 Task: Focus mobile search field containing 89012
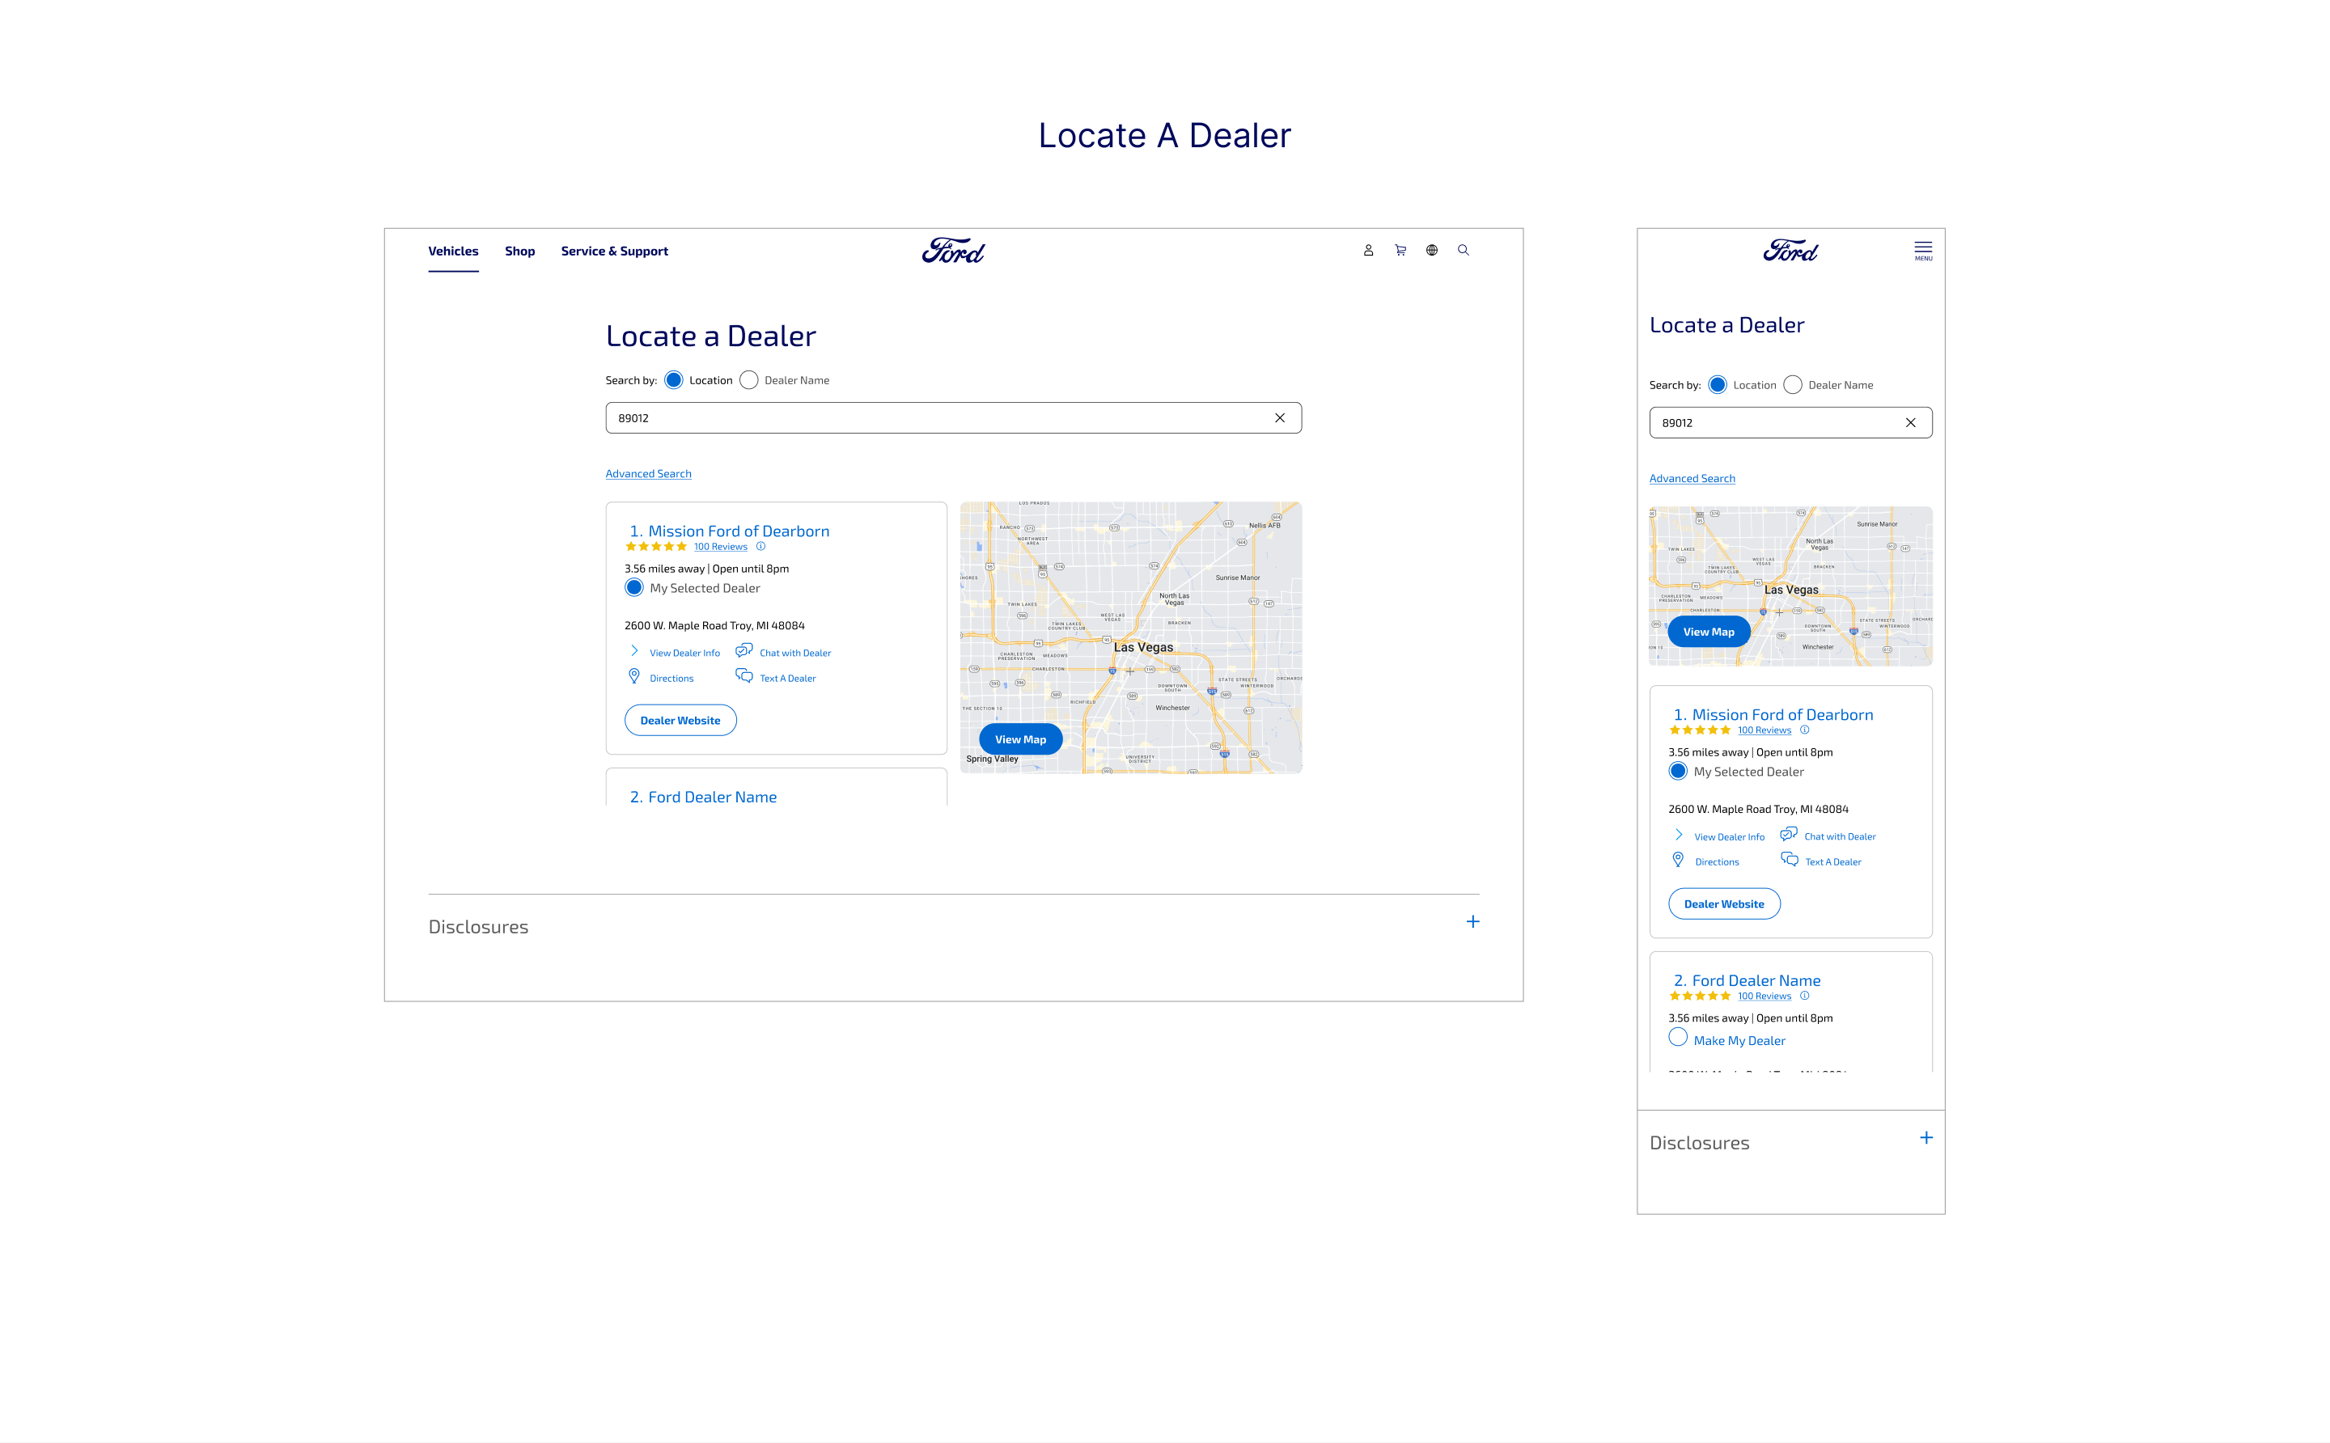1790,423
